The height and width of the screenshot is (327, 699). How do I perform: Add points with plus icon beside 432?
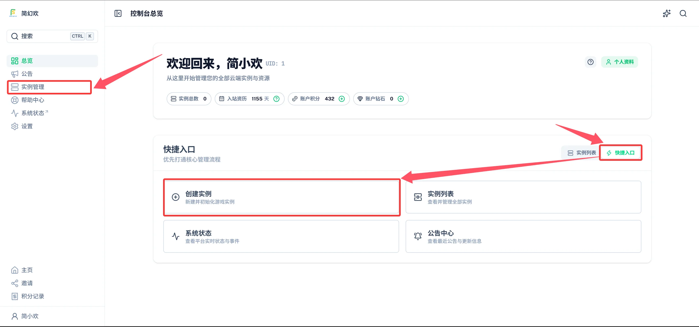pos(342,99)
